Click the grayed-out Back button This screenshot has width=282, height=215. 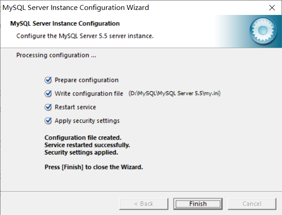(x=144, y=204)
